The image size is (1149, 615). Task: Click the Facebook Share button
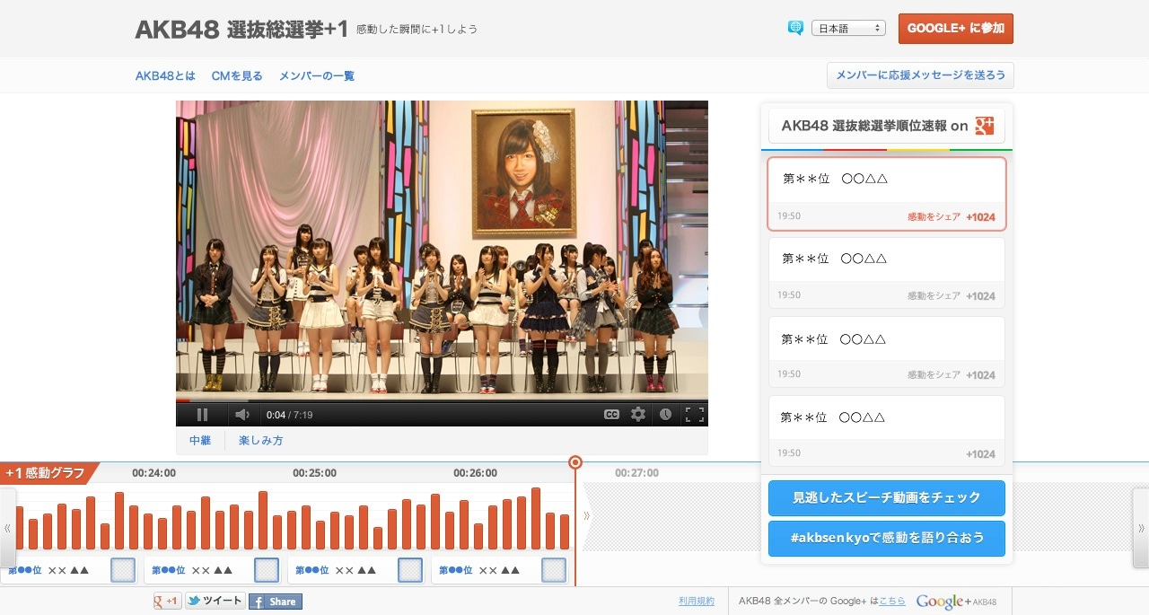276,602
